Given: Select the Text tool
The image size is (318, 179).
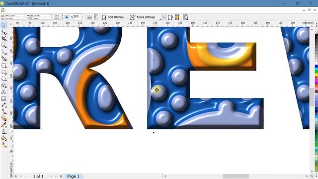Looking at the screenshot, I should (3, 92).
